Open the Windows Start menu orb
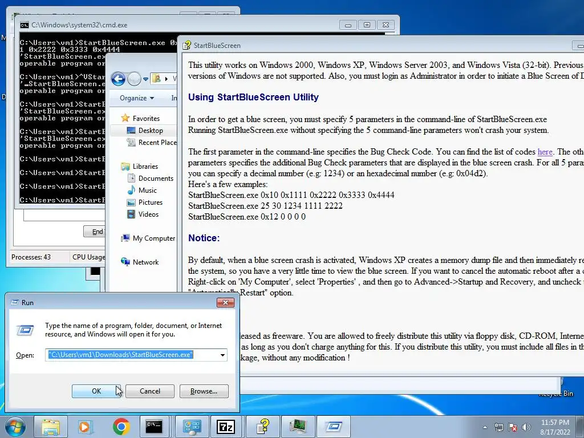Image resolution: width=584 pixels, height=438 pixels. [x=14, y=427]
